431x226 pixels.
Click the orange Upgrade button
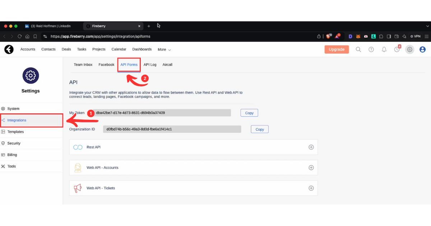[337, 50]
